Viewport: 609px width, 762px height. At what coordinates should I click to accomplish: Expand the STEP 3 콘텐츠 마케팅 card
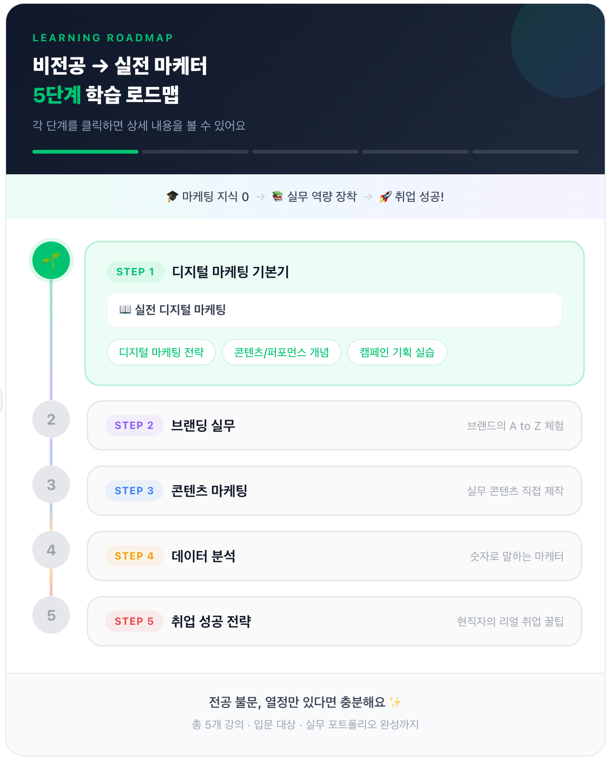[x=334, y=491]
